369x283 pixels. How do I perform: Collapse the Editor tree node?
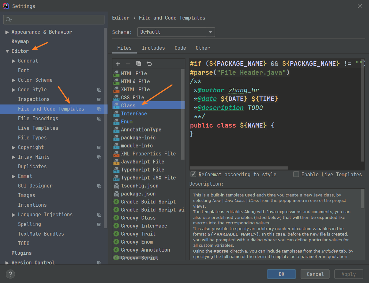[7, 51]
